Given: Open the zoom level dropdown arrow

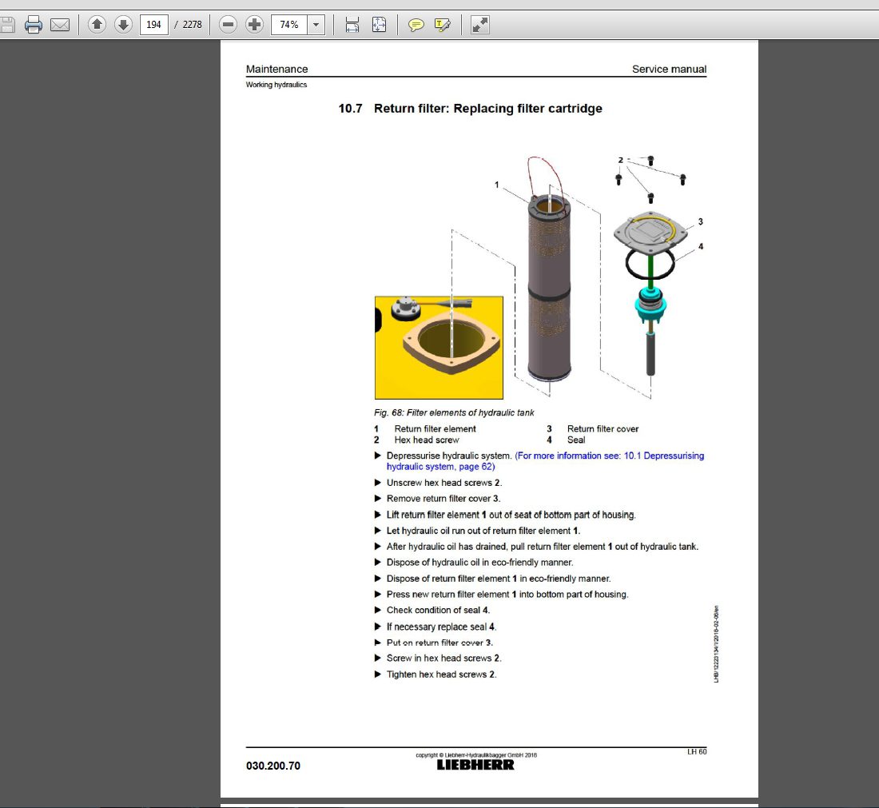Looking at the screenshot, I should click(316, 25).
